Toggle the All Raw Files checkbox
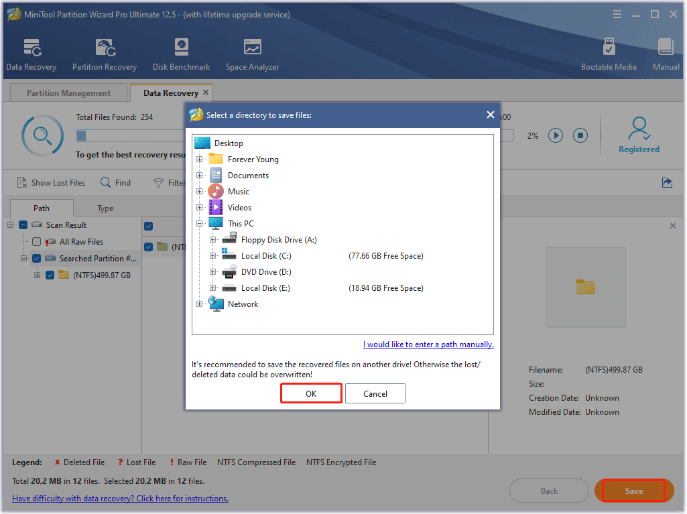 click(37, 242)
